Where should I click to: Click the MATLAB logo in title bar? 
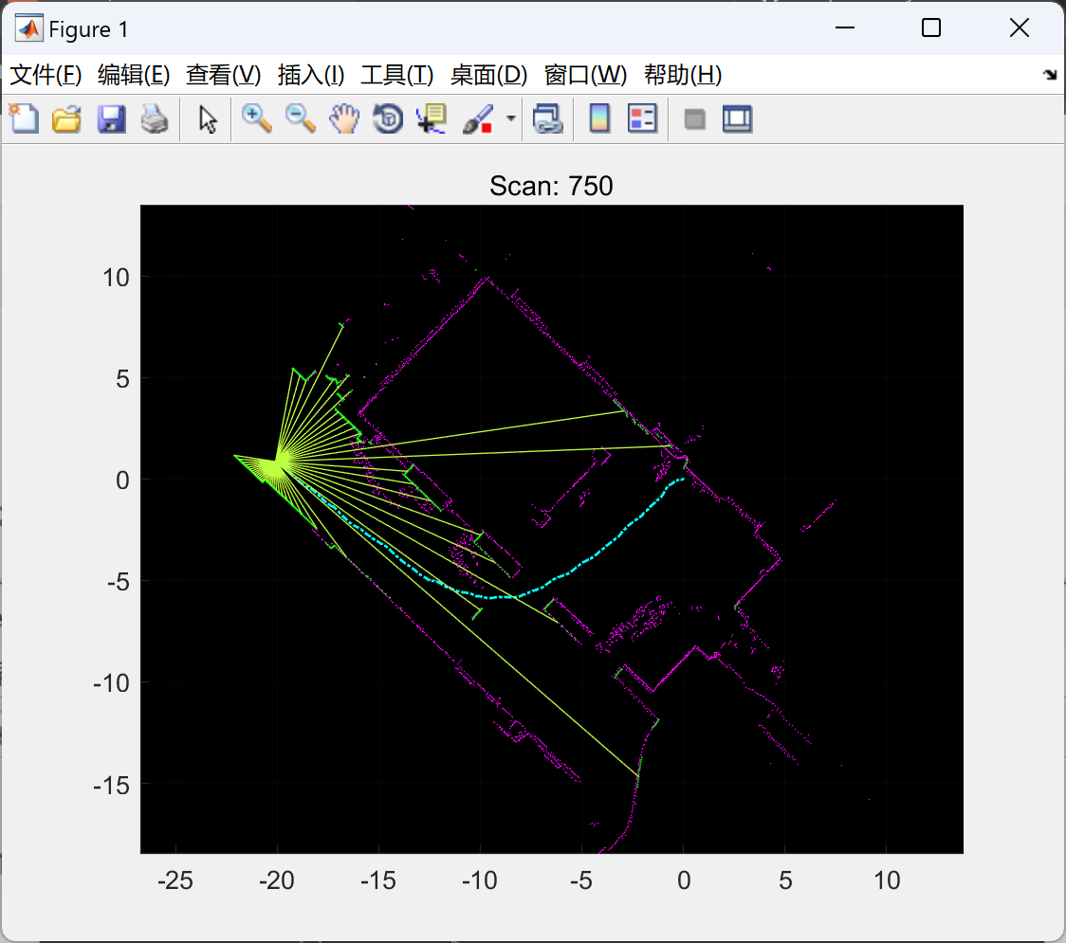coord(29,28)
